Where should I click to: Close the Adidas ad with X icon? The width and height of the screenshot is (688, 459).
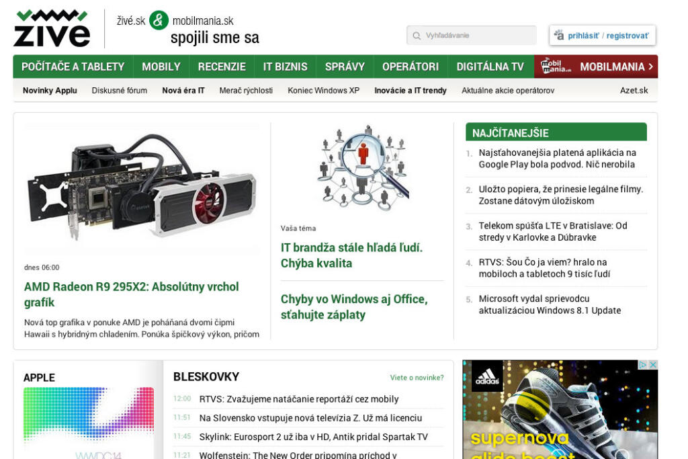click(x=653, y=365)
